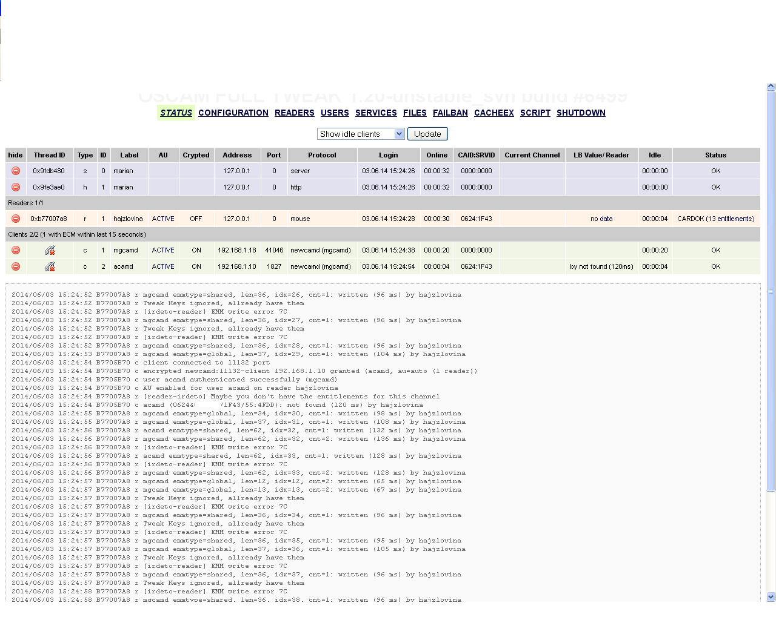This screenshot has width=776, height=620.
Task: Click the page scrollbar up arrow
Action: (771, 87)
